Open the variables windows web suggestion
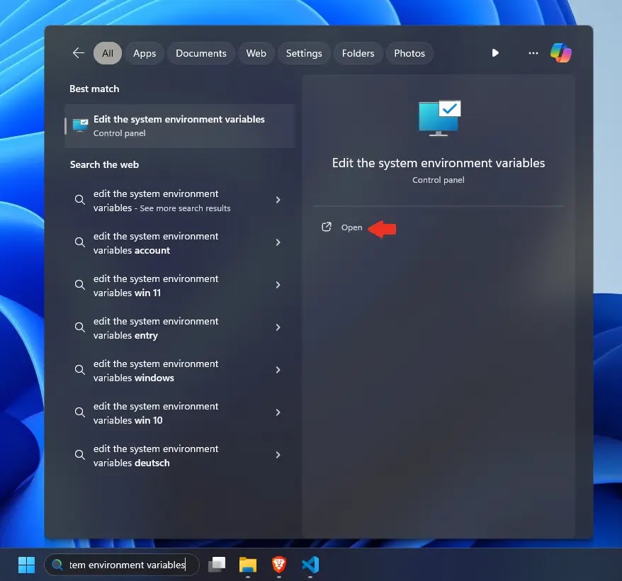This screenshot has width=622, height=581. point(179,371)
